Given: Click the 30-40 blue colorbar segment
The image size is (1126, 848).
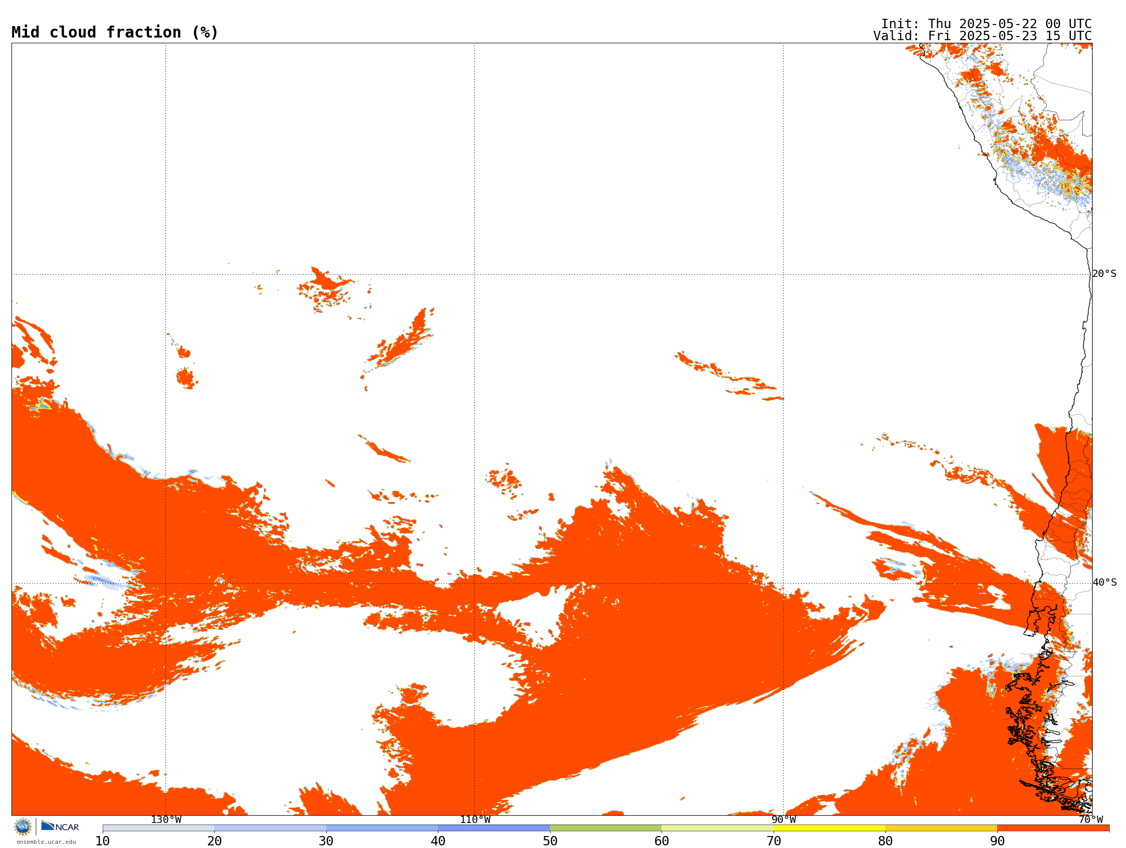Looking at the screenshot, I should point(382,828).
